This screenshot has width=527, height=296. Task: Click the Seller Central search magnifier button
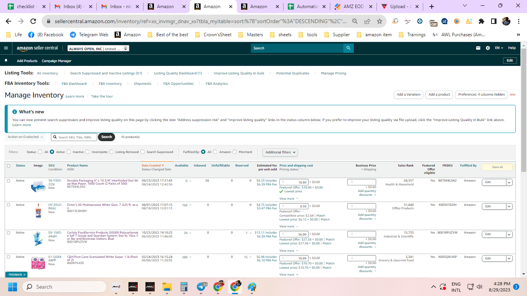(348, 48)
